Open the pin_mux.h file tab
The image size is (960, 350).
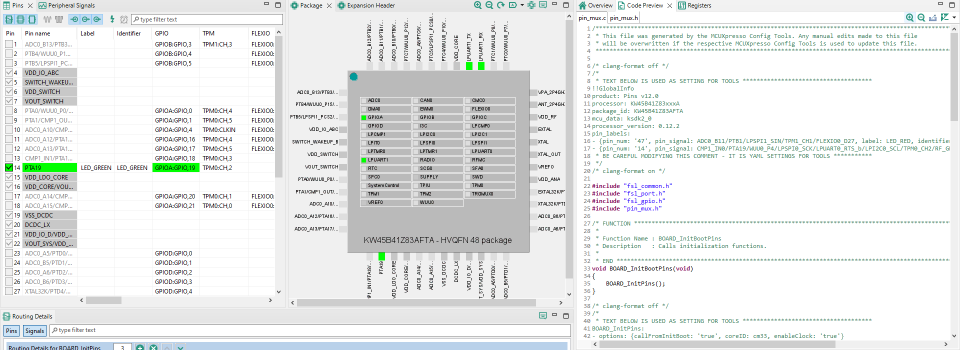tap(623, 18)
